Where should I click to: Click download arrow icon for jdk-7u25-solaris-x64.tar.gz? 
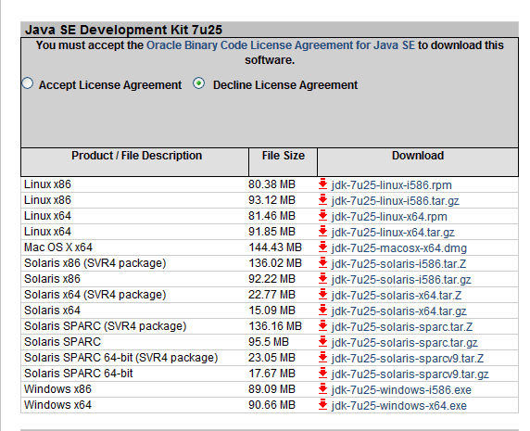pyautogui.click(x=322, y=310)
